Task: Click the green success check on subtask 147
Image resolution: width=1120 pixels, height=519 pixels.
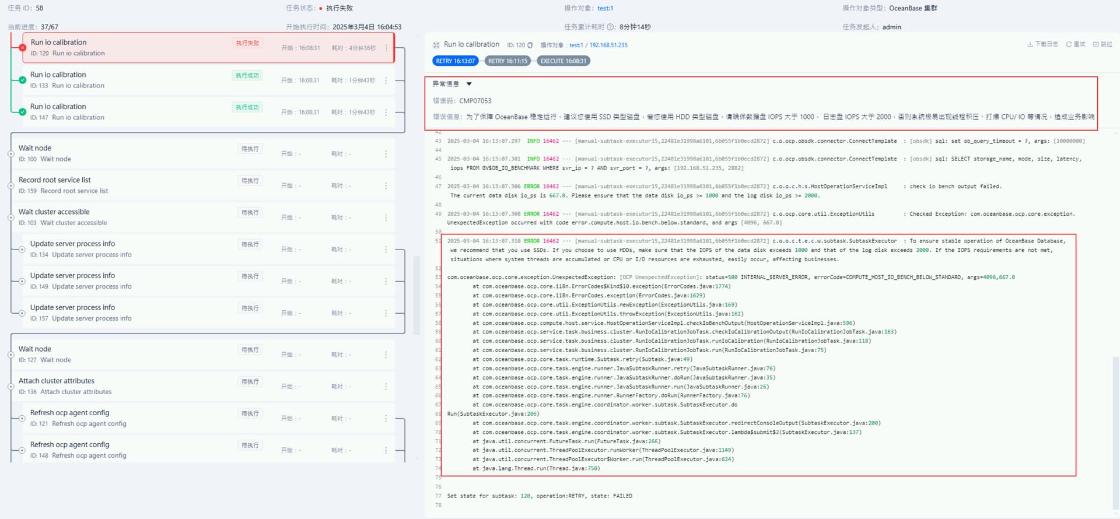Action: 22,112
